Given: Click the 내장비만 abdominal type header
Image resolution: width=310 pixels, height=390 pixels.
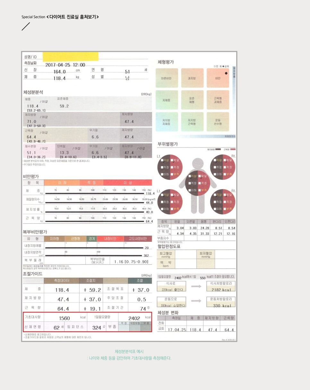Looking at the screenshot, I should [x=110, y=239].
